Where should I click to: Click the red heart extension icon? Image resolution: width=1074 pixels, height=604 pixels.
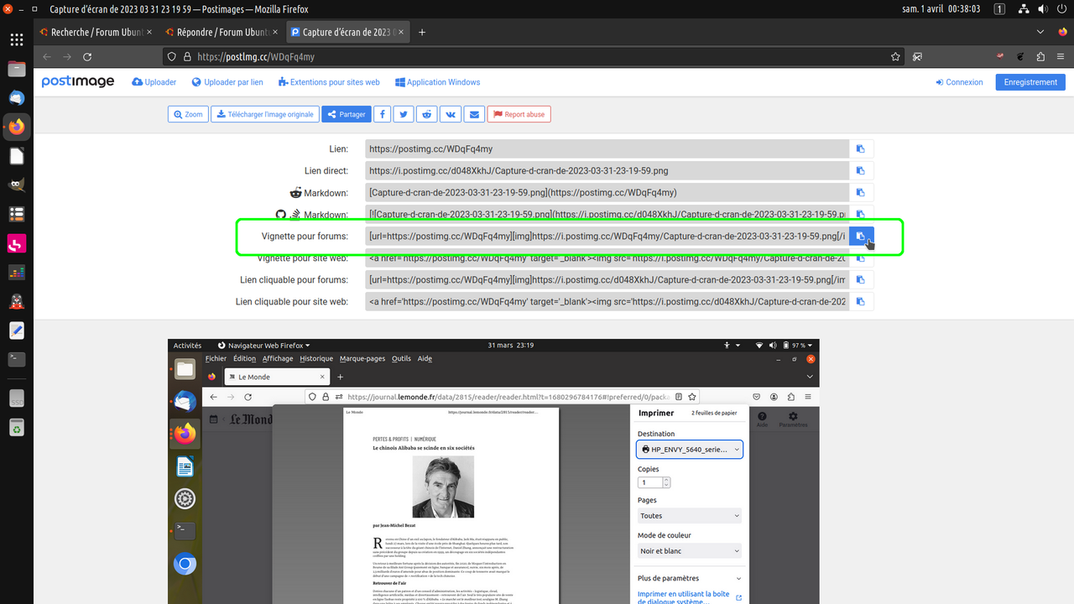[1000, 57]
